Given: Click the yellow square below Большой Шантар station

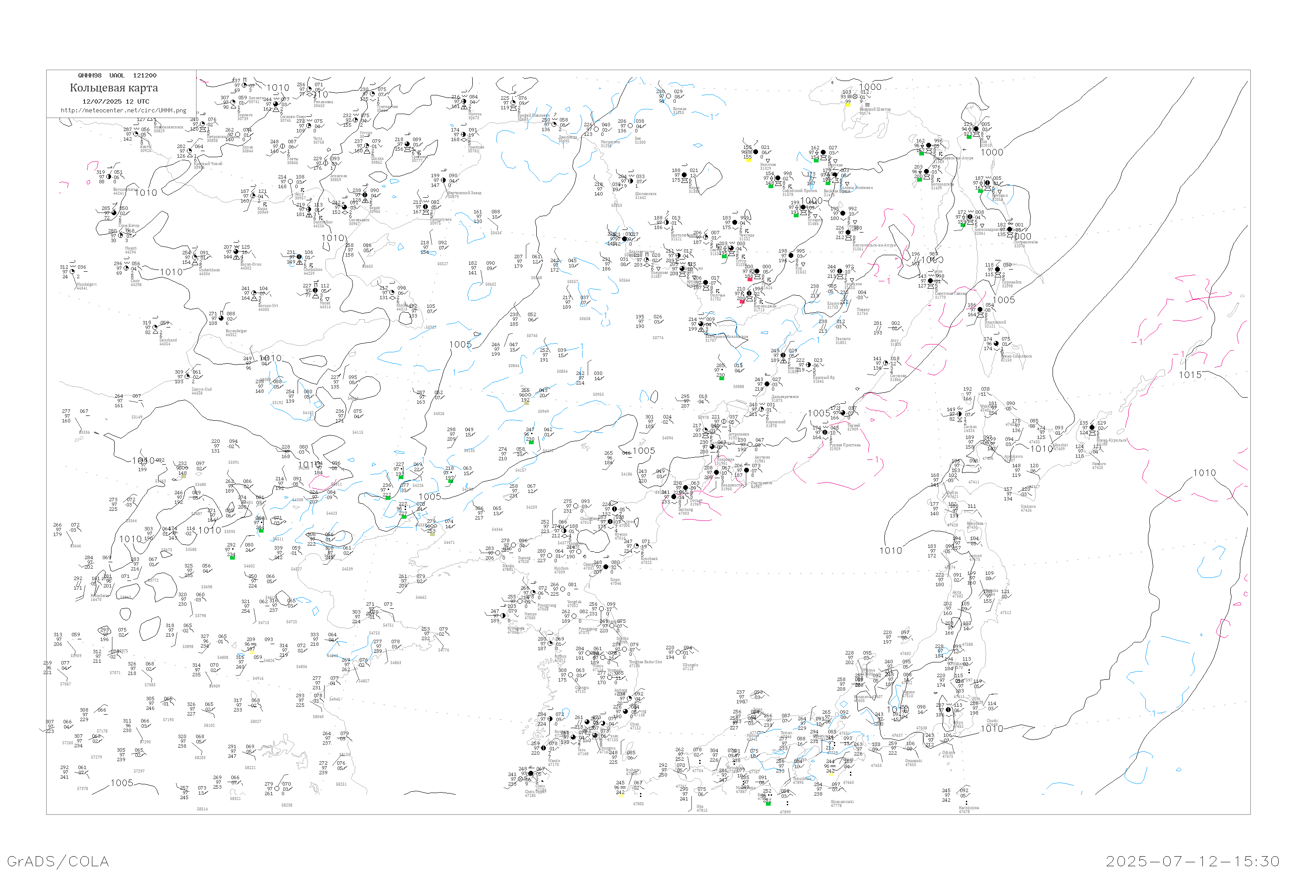Looking at the screenshot, I should point(848,105).
